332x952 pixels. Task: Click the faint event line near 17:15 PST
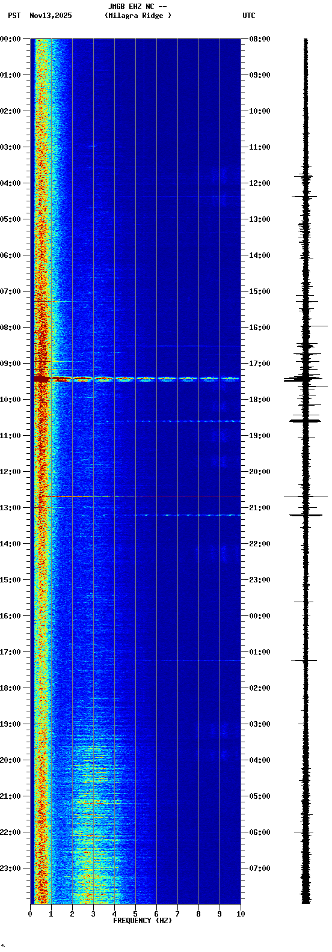point(186,661)
